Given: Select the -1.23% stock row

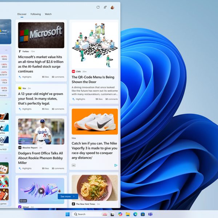Looking at the screenshot, I should coord(4,81).
